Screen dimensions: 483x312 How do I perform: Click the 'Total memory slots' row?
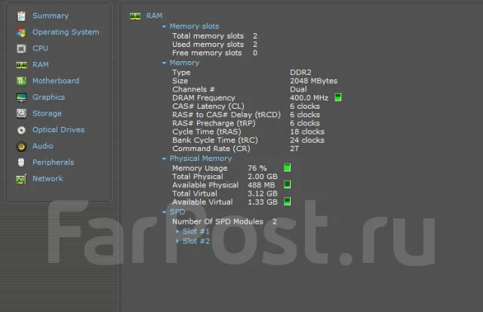pyautogui.click(x=214, y=36)
